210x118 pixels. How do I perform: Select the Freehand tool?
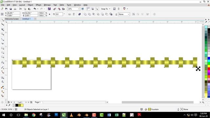pyautogui.click(x=2, y=39)
